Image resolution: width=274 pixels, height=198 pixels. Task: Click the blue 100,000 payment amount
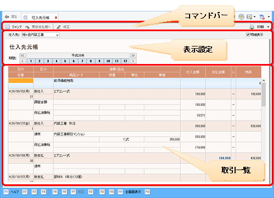point(225,158)
